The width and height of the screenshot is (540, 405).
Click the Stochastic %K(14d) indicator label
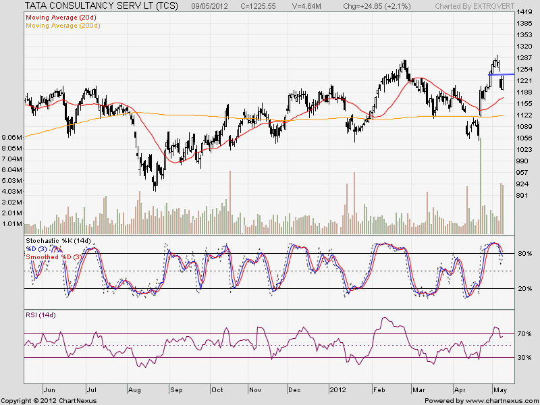(x=59, y=240)
